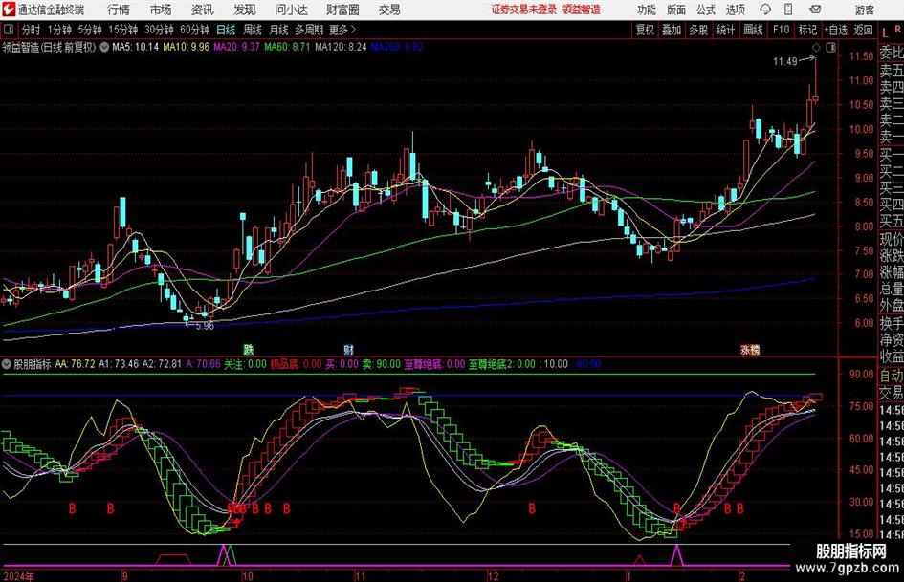
Task: Switch to the 1分钟 period tab
Action: (x=59, y=30)
